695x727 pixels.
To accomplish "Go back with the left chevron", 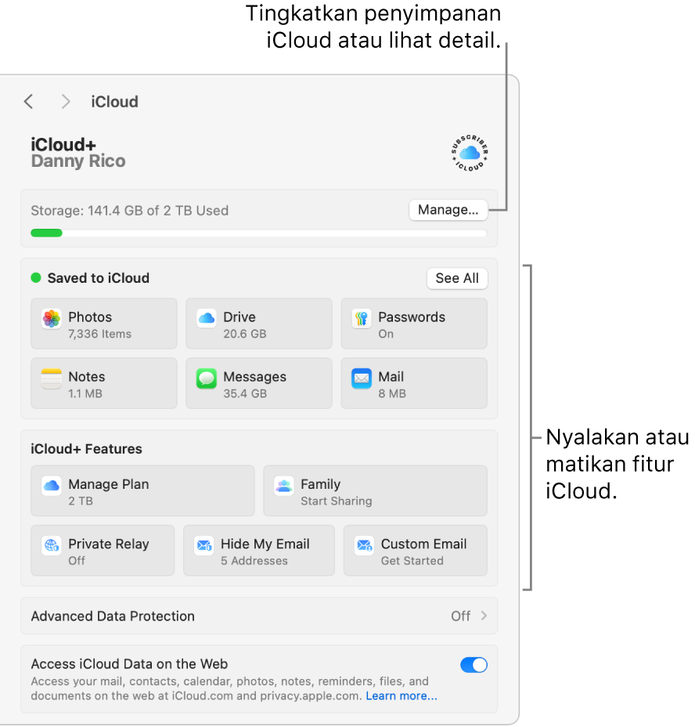I will (x=29, y=102).
